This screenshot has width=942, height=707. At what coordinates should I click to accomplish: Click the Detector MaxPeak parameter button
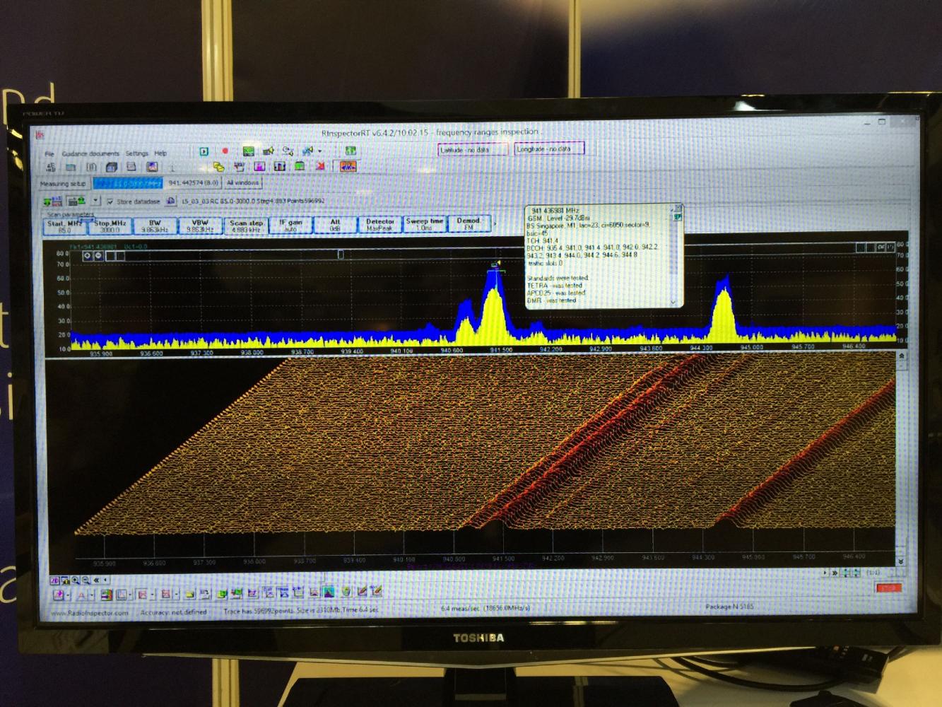(380, 225)
